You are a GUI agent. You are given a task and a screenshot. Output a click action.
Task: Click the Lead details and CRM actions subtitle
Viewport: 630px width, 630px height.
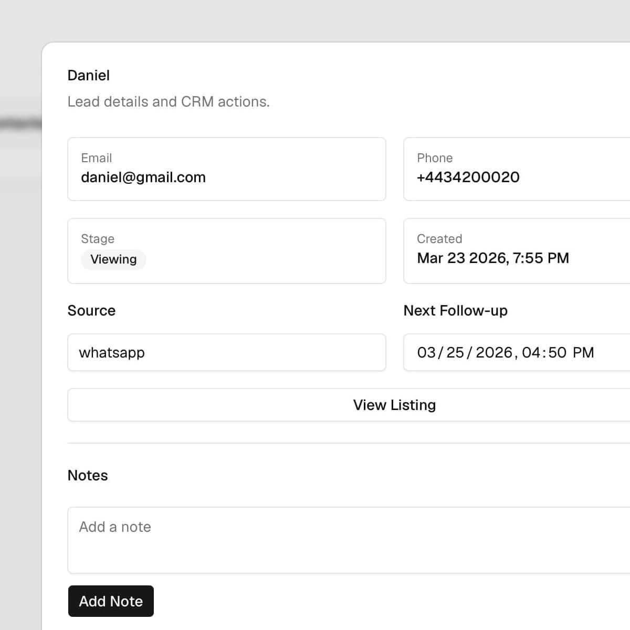(169, 101)
